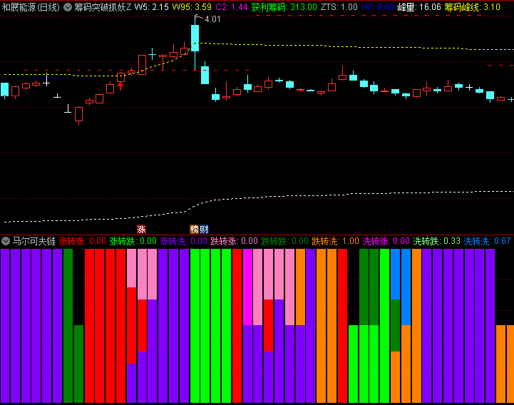Click the HX: 0.00 value
Image resolution: width=514 pixels, height=405 pixels.
[x=378, y=7]
